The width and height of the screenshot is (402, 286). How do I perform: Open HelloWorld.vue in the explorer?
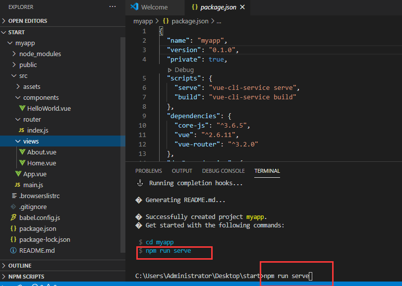(49, 108)
